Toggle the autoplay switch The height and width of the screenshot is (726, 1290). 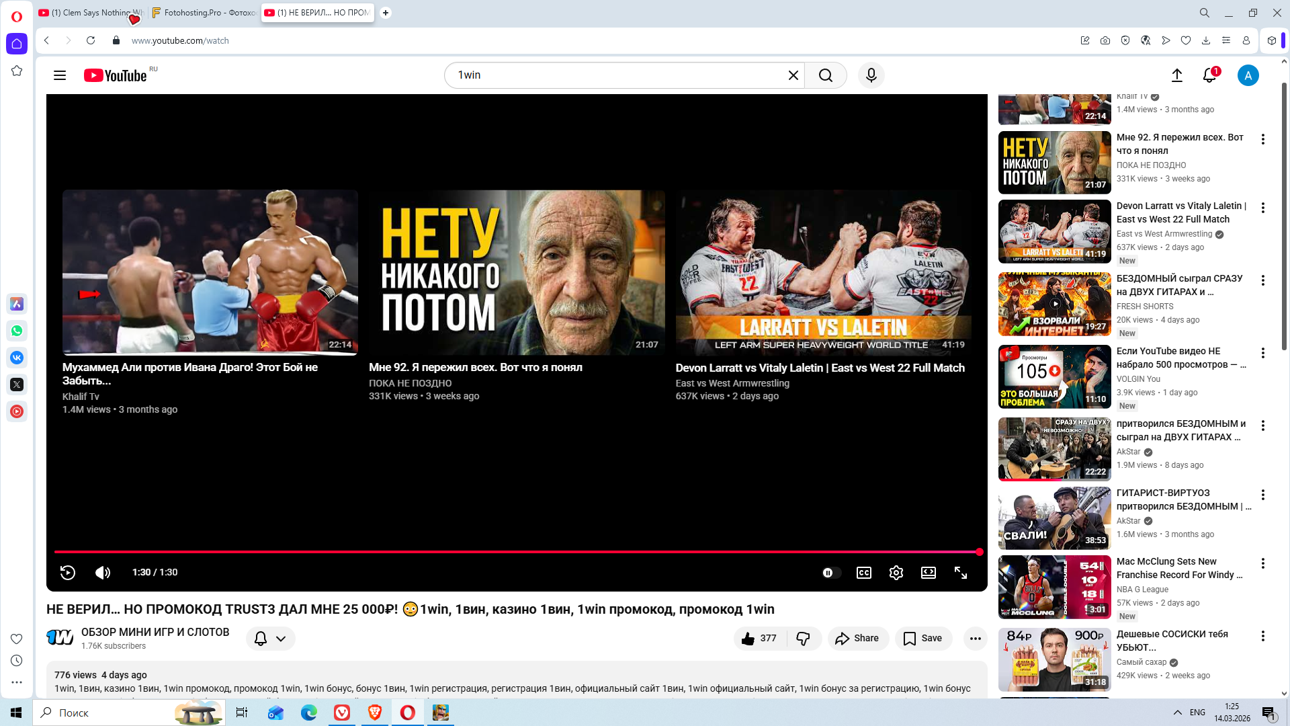[x=830, y=573]
